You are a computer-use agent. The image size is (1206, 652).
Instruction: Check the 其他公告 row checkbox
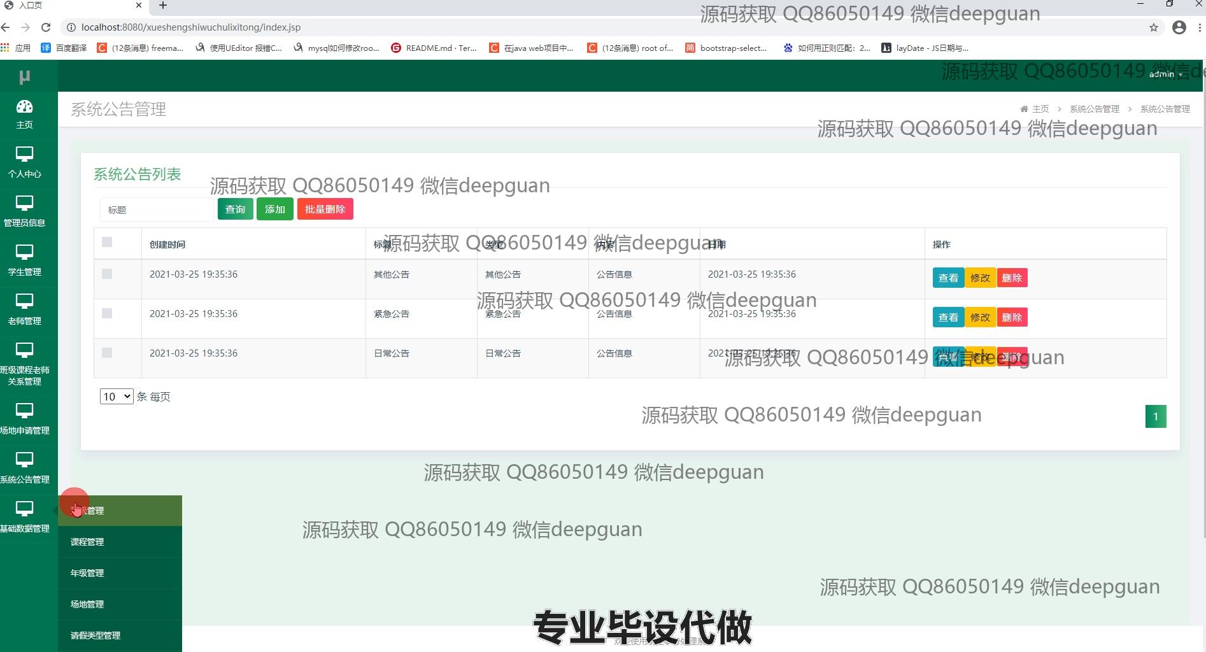tap(107, 274)
